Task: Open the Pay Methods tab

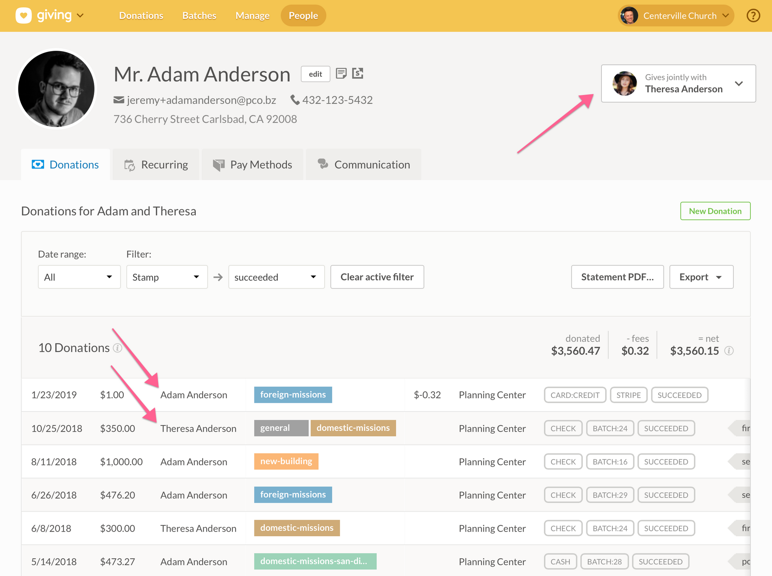Action: click(252, 165)
